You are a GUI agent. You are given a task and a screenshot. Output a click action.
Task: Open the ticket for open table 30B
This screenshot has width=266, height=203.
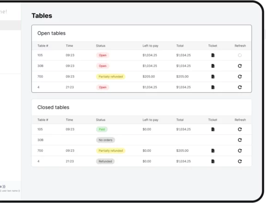(x=213, y=66)
